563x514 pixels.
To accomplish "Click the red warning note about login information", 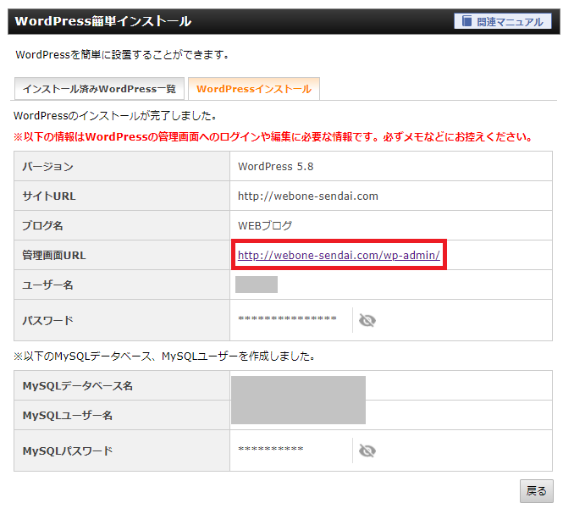I will tap(273, 137).
